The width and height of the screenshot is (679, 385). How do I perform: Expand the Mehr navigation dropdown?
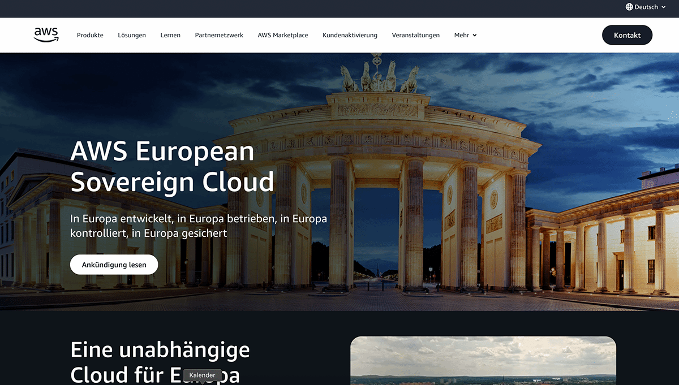[x=465, y=35]
